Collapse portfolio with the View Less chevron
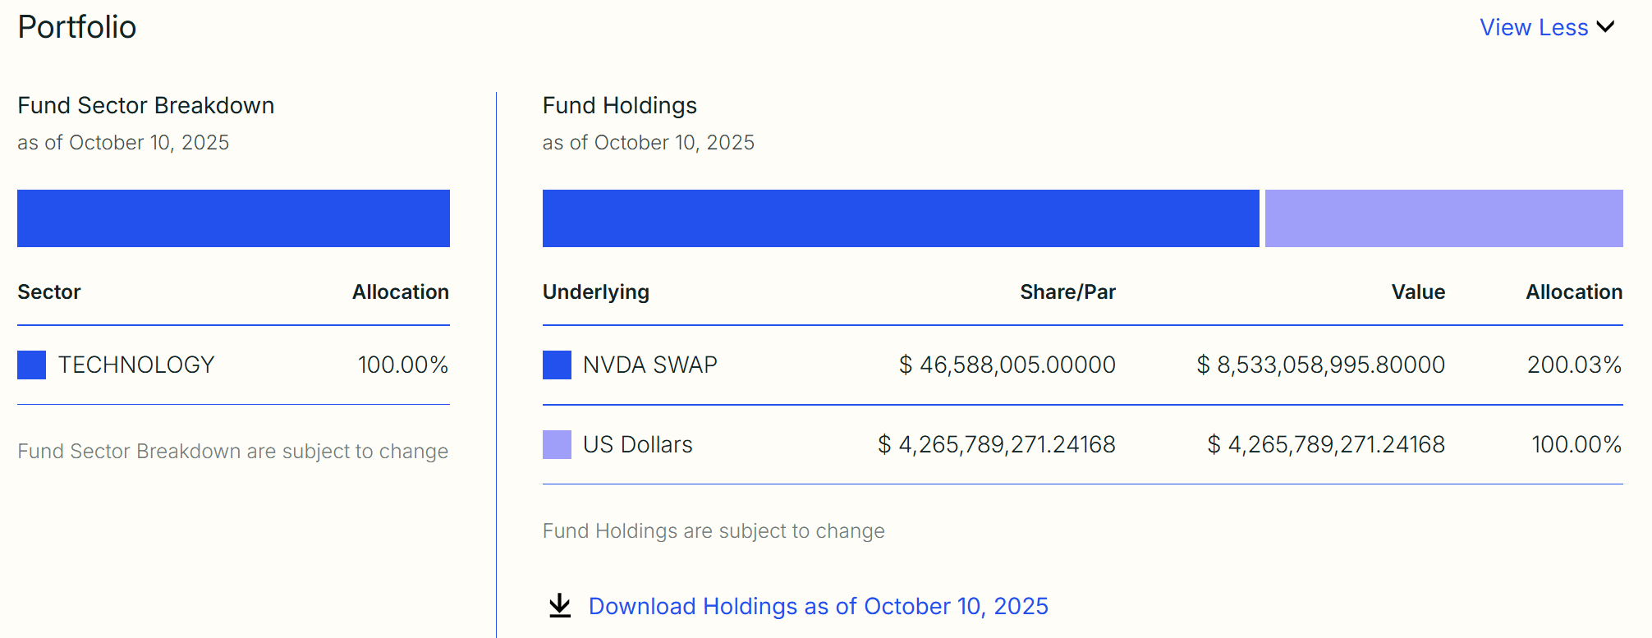 tap(1605, 27)
